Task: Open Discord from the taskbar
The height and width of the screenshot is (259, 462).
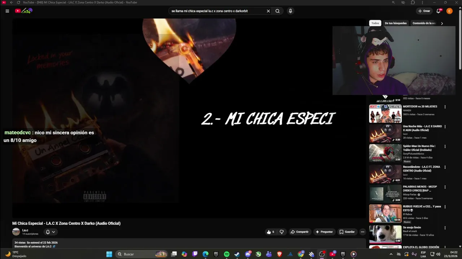Action: (248, 254)
